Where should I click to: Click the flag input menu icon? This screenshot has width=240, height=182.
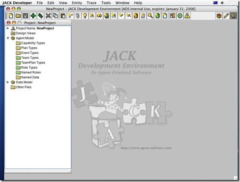point(215,3)
